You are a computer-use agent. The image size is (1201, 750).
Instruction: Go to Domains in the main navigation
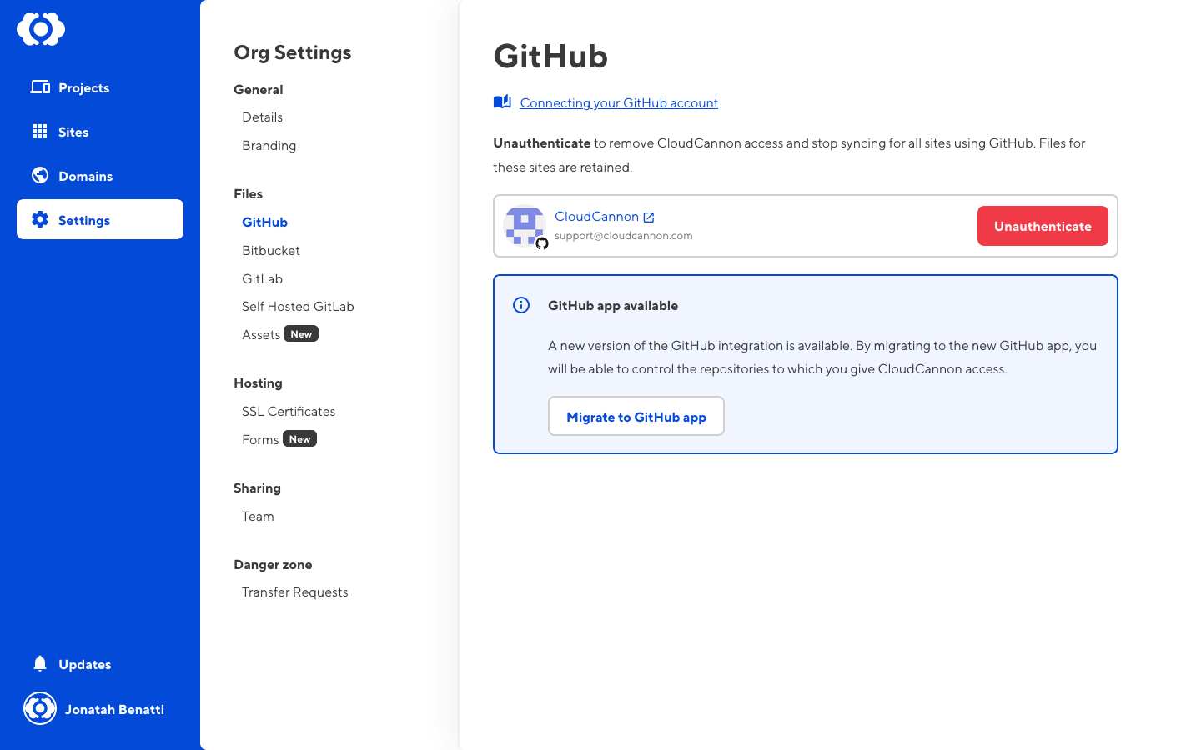(x=100, y=176)
